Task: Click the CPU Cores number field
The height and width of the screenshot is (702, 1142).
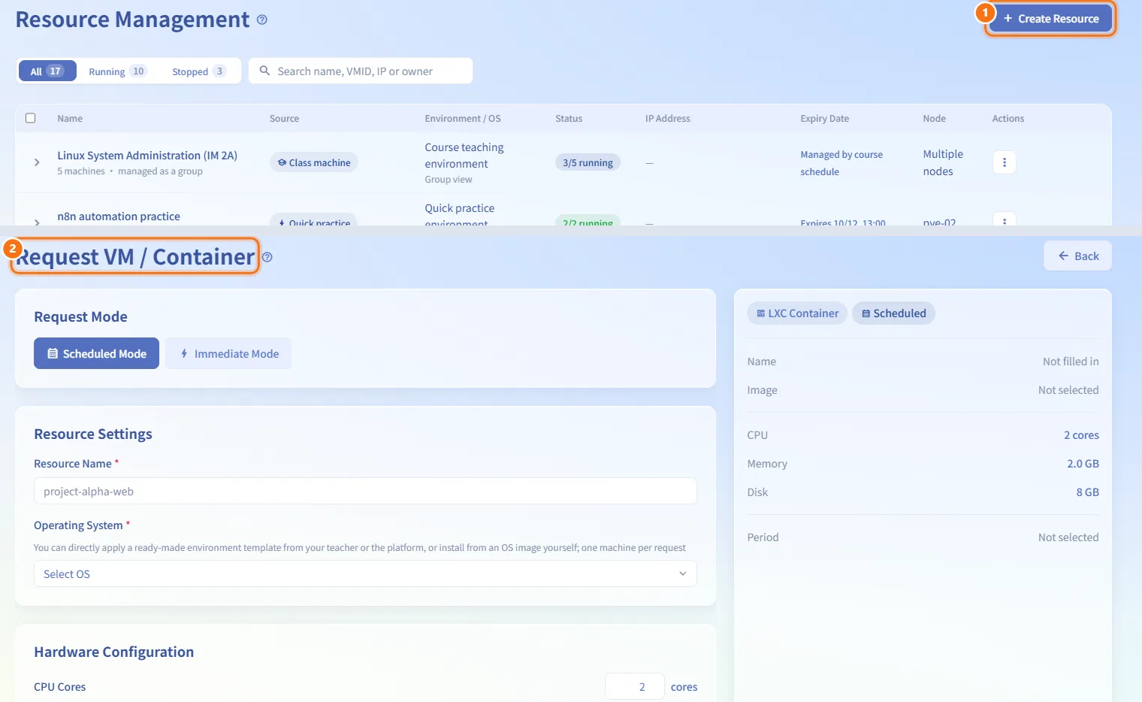Action: tap(635, 686)
